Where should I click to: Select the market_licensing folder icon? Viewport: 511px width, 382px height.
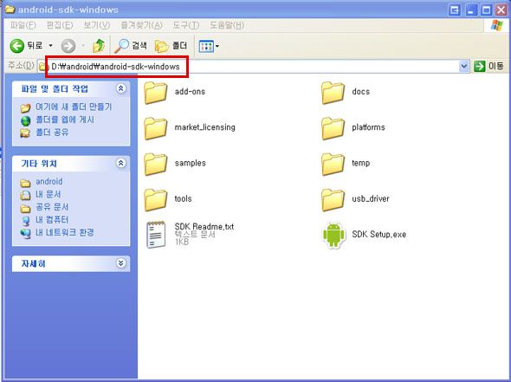[x=155, y=128]
